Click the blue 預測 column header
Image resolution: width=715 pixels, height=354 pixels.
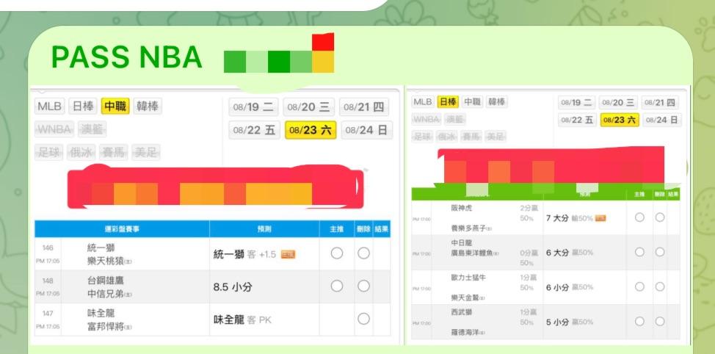click(x=264, y=229)
